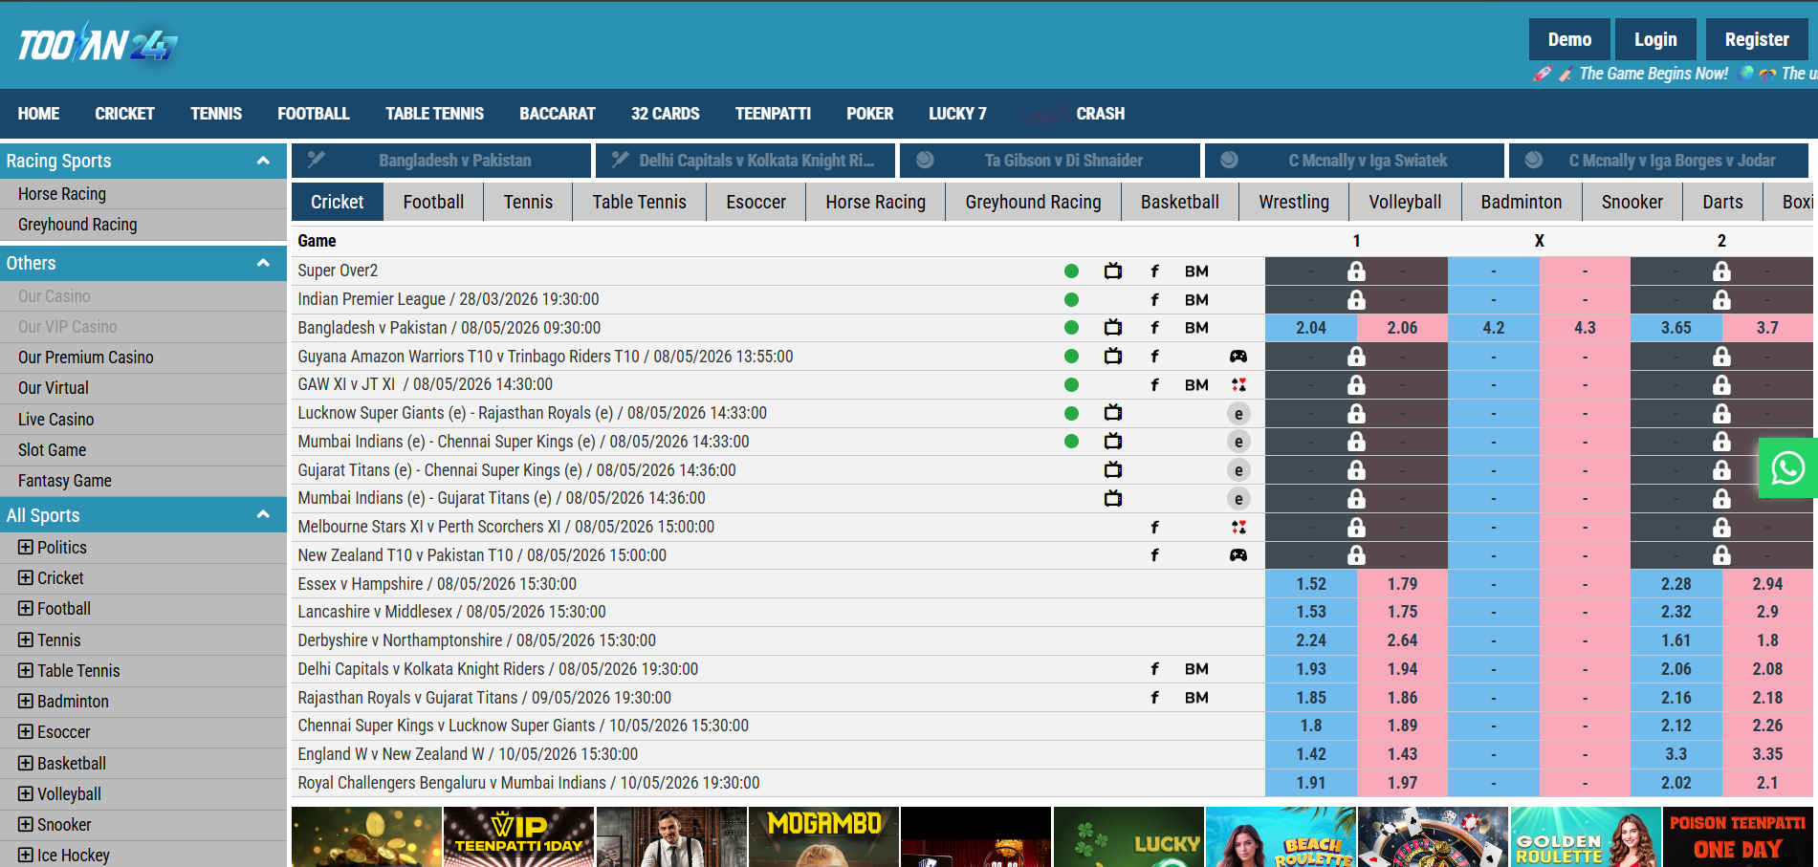1818x867 pixels.
Task: Click the Register button
Action: point(1757,39)
